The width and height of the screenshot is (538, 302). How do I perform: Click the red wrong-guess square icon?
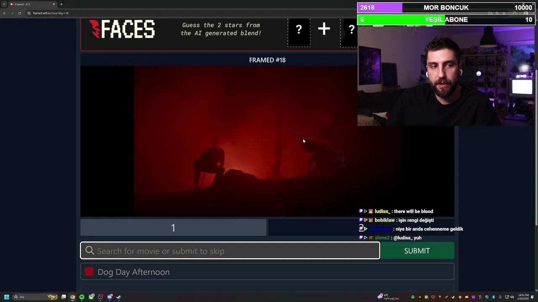click(89, 272)
